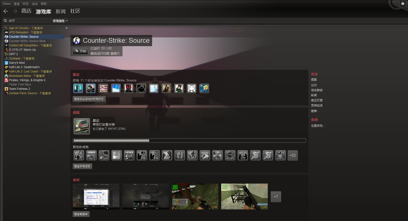408x221 pixels.
Task: Open the white stick-face friend avatar
Action: click(x=192, y=88)
